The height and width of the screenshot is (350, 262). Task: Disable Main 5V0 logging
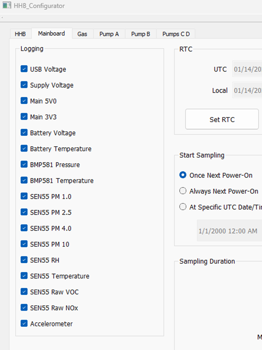[x=24, y=101]
